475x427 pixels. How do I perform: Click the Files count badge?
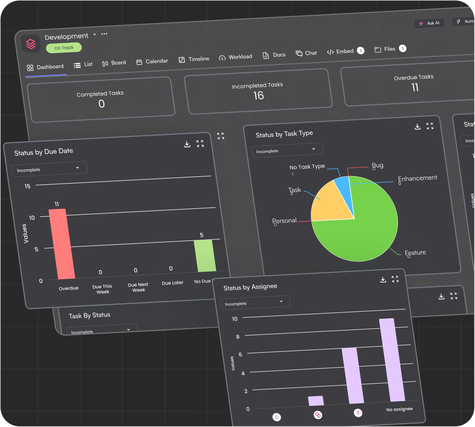(403, 49)
